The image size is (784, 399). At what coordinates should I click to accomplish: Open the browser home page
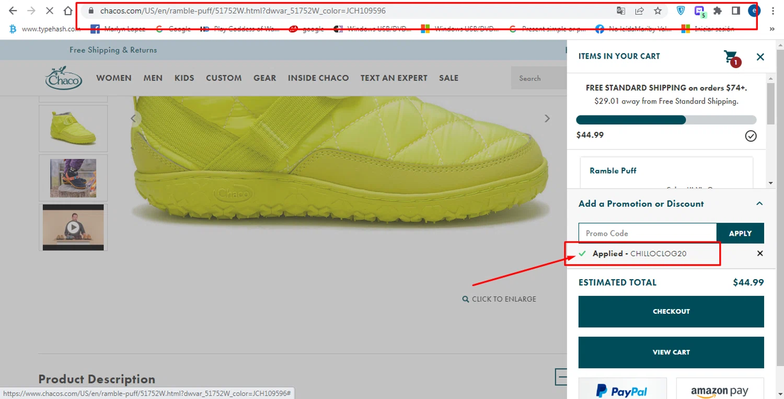(x=68, y=10)
